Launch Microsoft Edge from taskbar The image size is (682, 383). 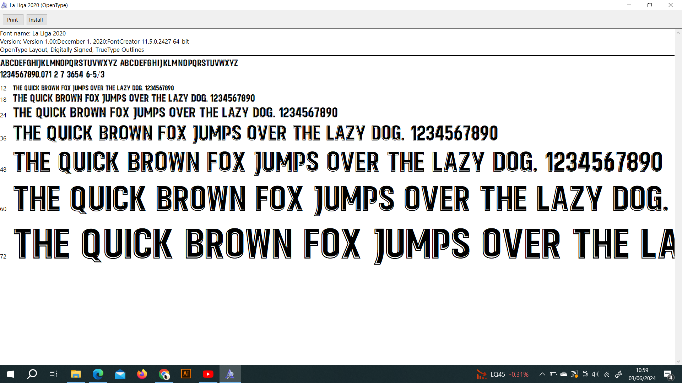[98, 374]
